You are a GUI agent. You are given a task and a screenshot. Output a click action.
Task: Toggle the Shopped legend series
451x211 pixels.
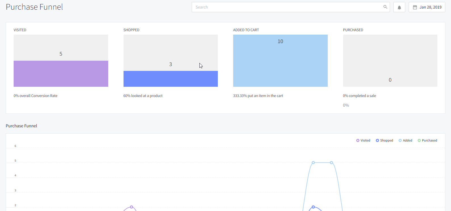[385, 140]
